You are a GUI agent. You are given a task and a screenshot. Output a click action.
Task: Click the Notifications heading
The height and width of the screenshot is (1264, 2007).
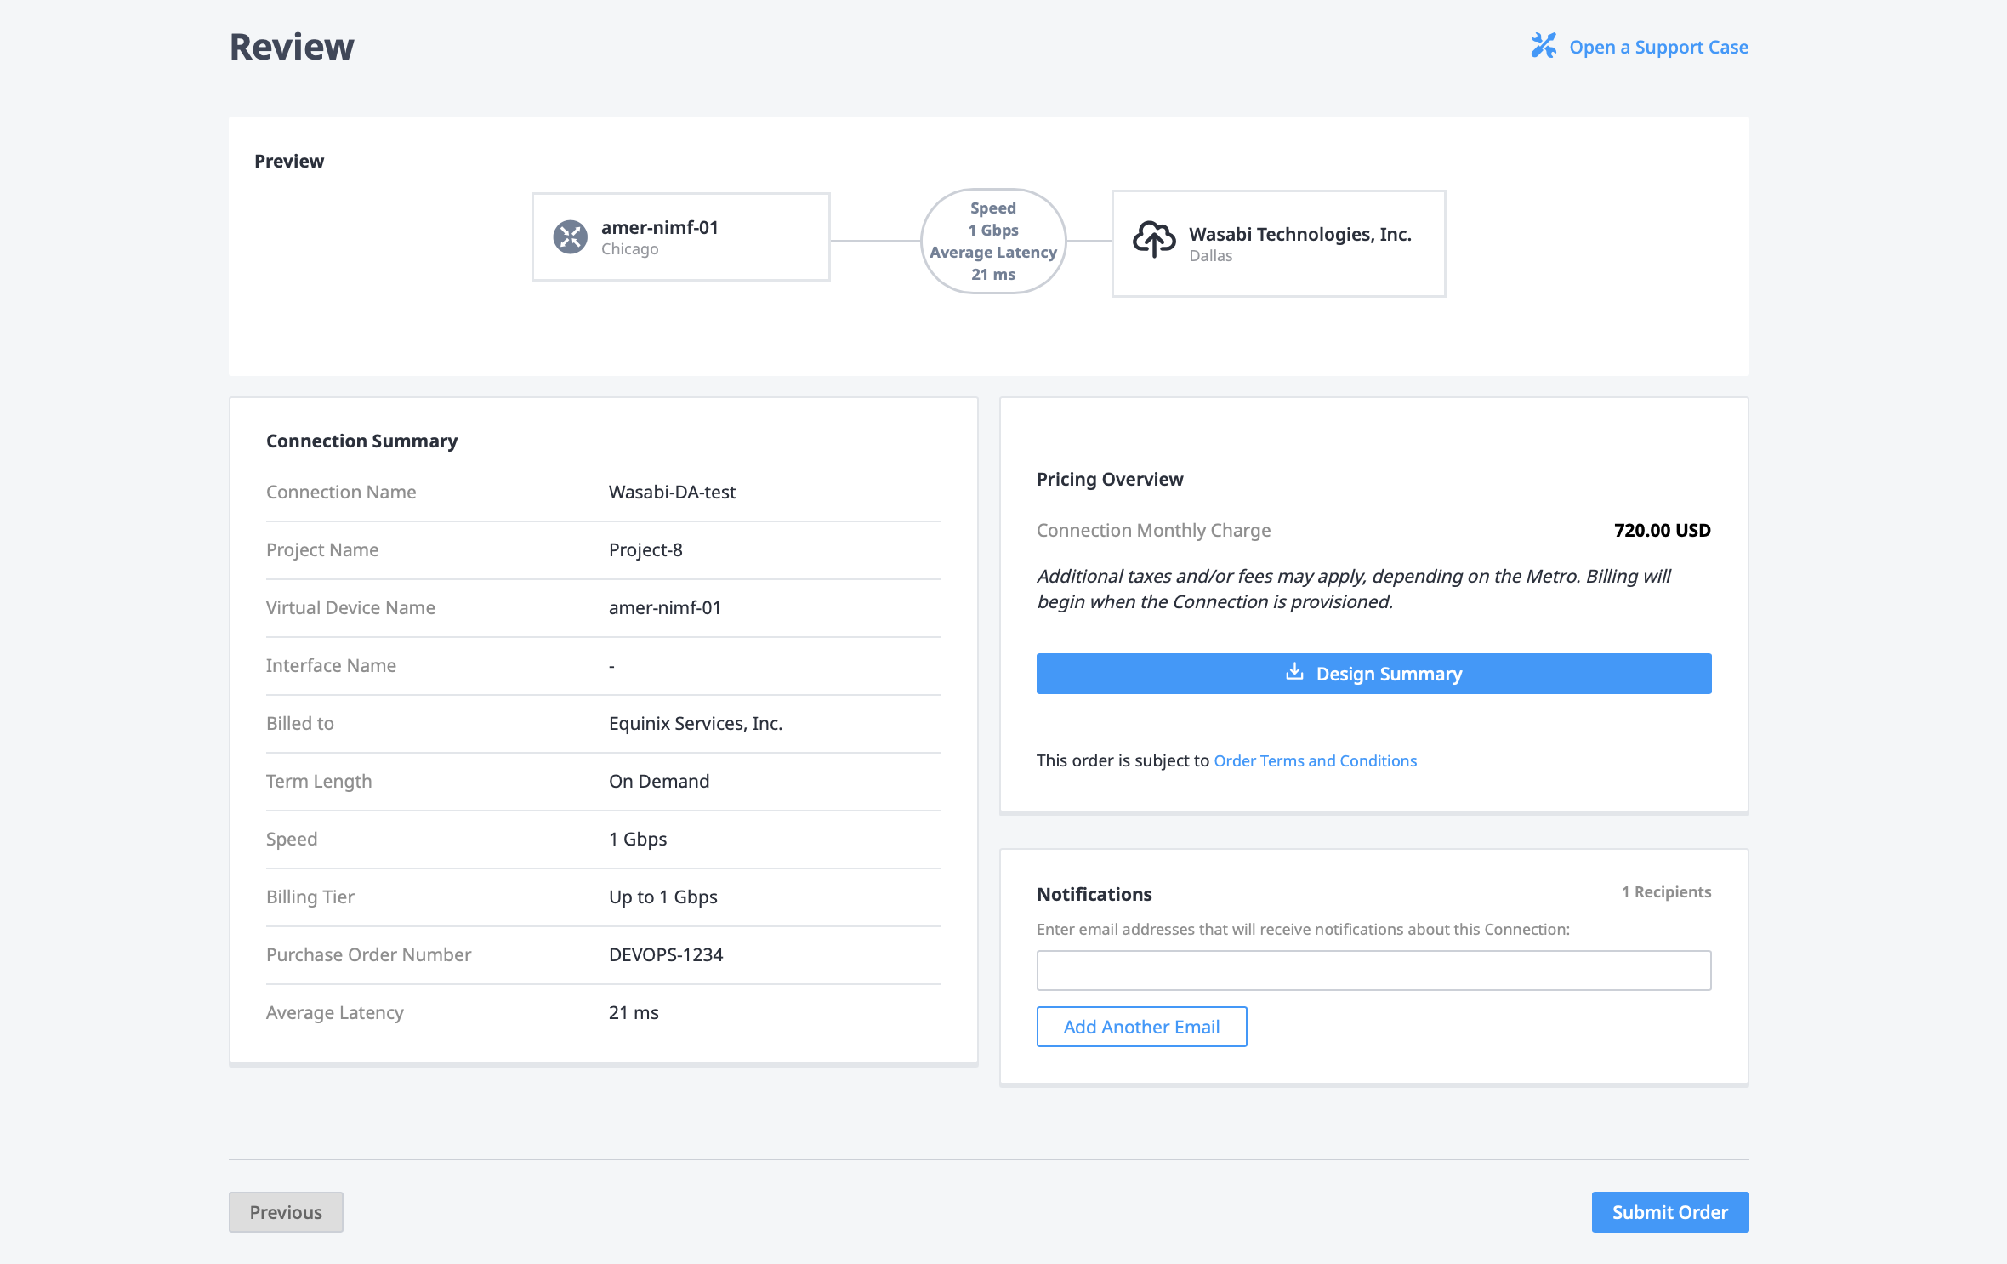click(1094, 894)
